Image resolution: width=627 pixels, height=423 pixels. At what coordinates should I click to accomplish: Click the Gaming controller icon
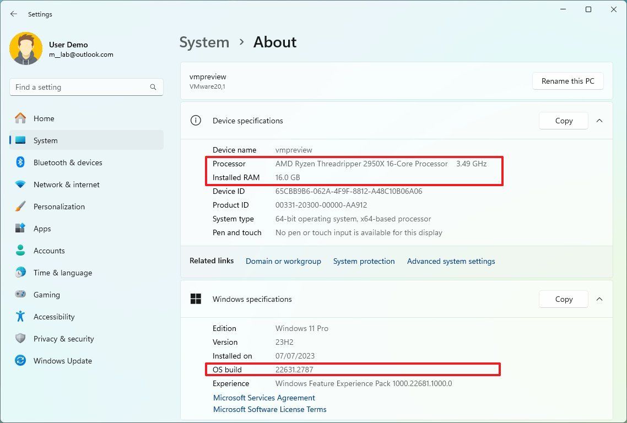point(20,295)
